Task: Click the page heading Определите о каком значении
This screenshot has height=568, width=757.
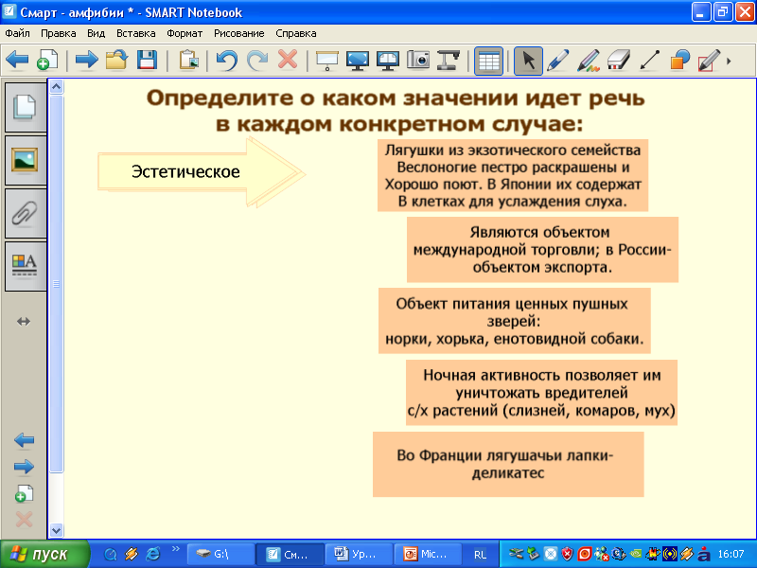Action: 396,111
